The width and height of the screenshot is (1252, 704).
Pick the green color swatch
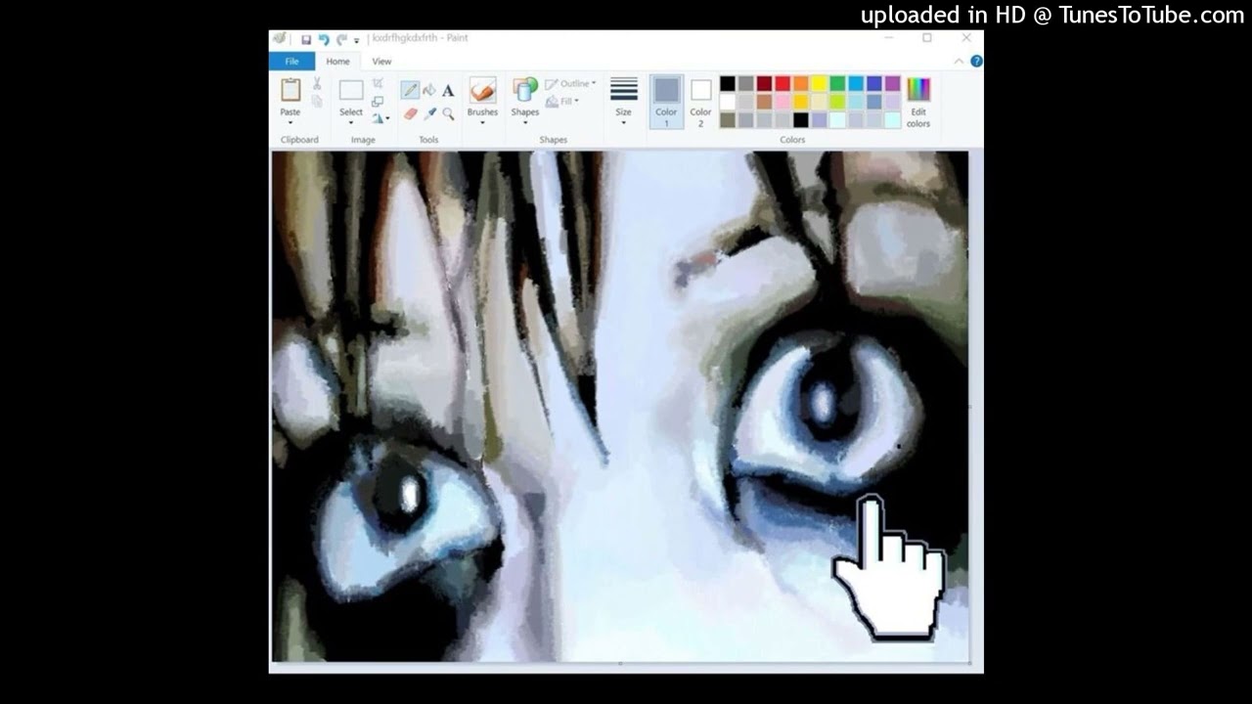837,84
